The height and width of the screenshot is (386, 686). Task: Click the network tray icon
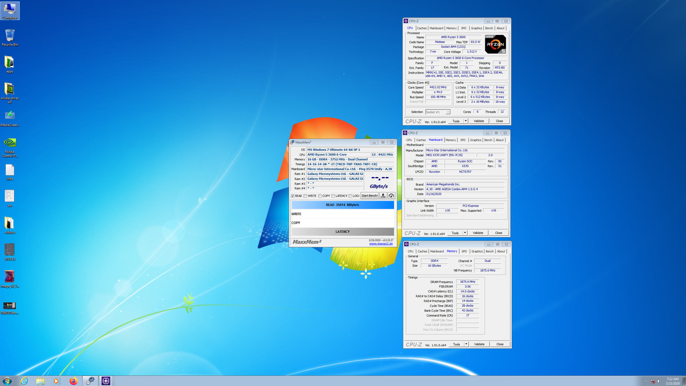coord(653,381)
